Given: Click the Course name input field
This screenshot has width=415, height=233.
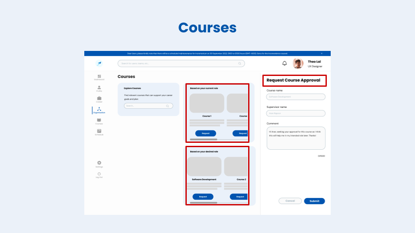Looking at the screenshot, I should coord(296,97).
